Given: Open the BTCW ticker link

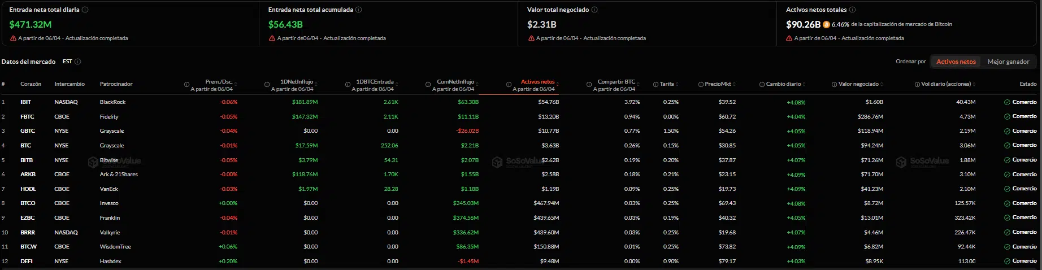Looking at the screenshot, I should click(x=28, y=247).
